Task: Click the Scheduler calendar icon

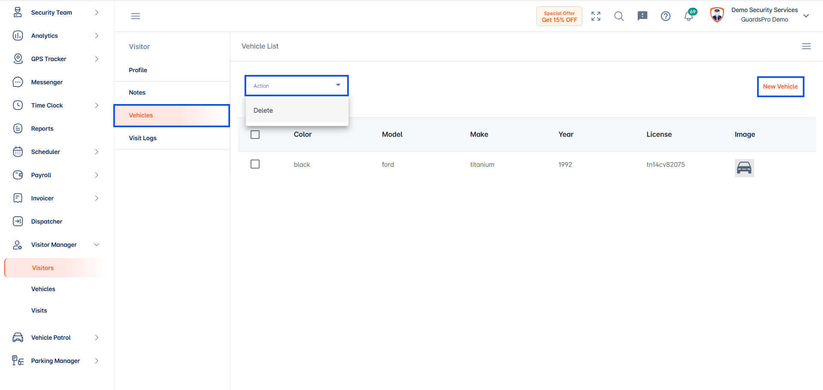Action: [18, 152]
